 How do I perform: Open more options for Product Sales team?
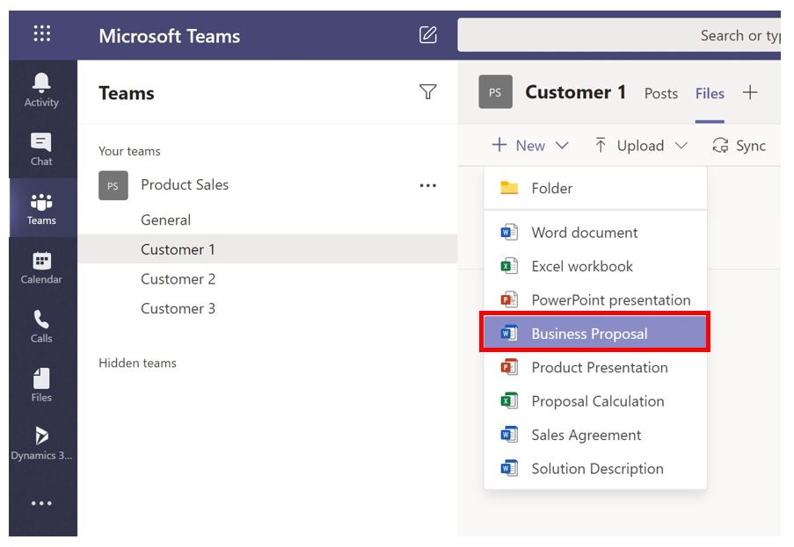click(x=428, y=185)
